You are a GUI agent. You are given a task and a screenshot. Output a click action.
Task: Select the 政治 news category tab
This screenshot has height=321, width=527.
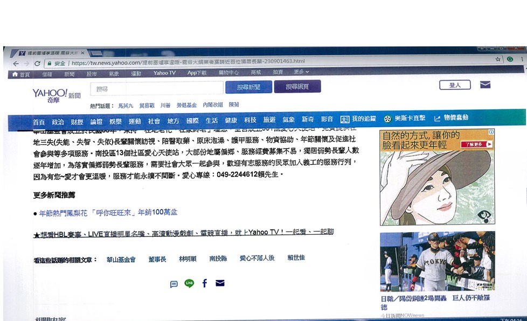[x=58, y=121]
